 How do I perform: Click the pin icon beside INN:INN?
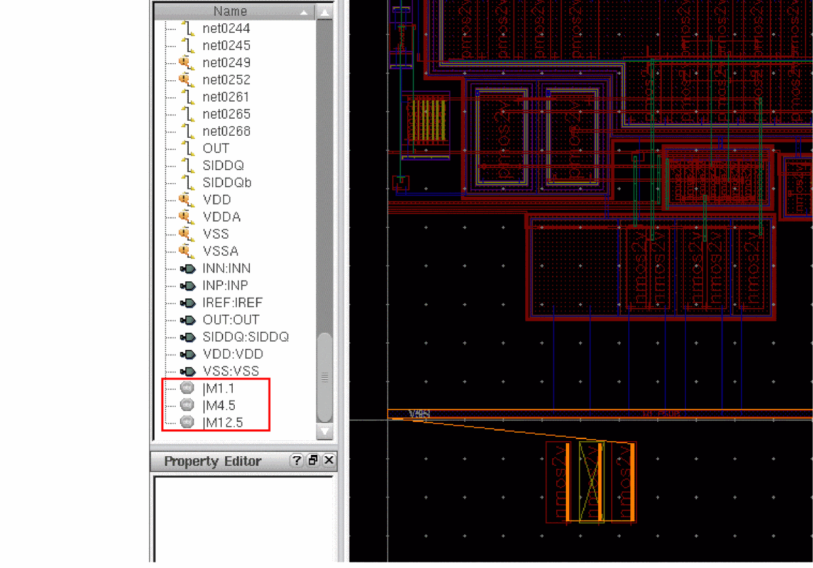[x=187, y=268]
